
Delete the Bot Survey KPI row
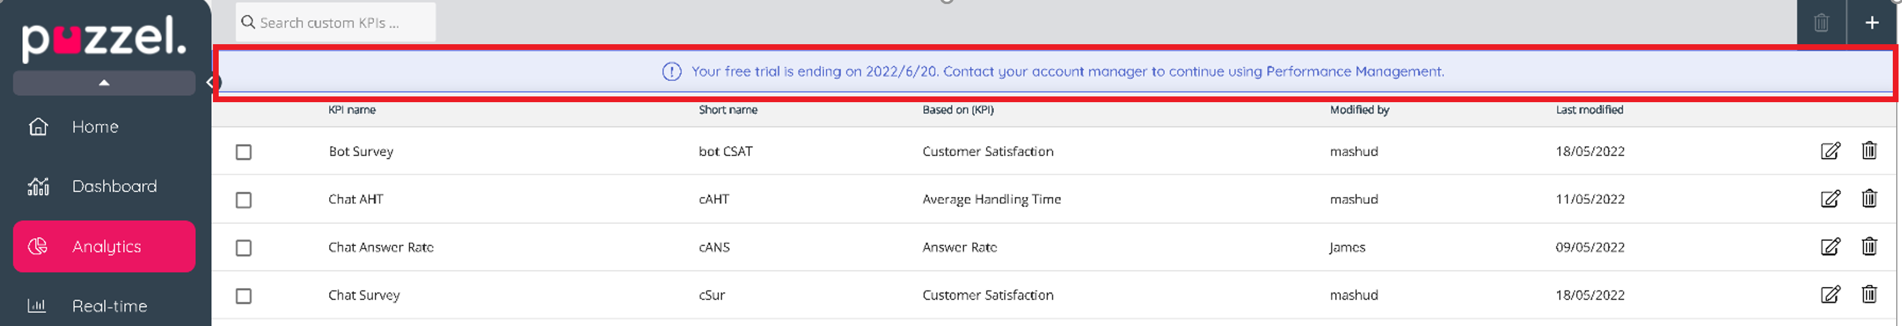point(1869,151)
